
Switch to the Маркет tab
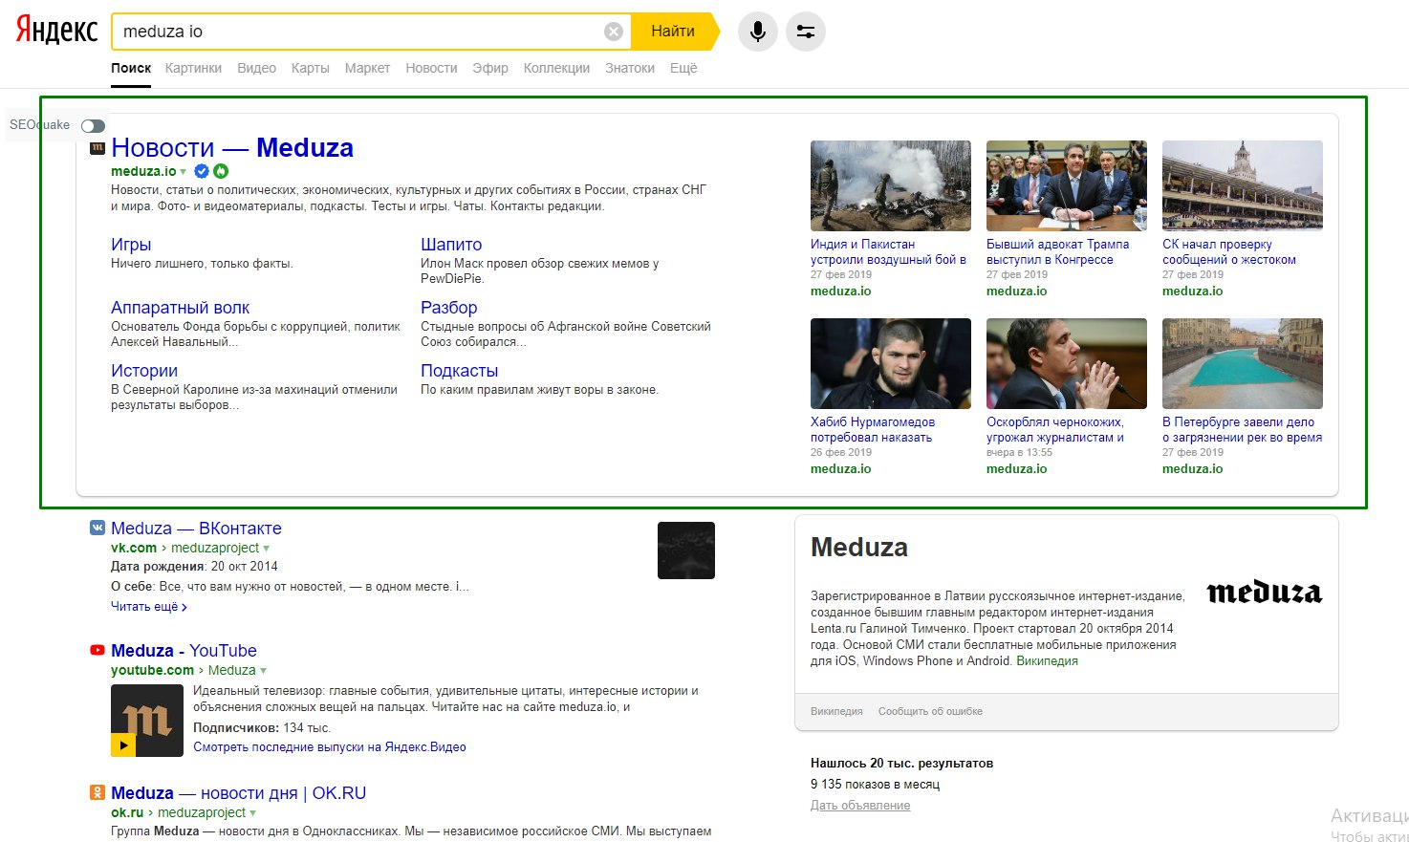click(x=367, y=68)
